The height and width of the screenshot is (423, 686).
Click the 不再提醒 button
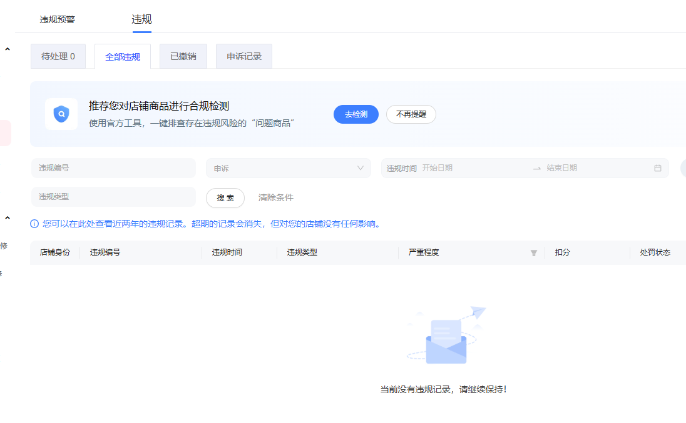coord(411,114)
